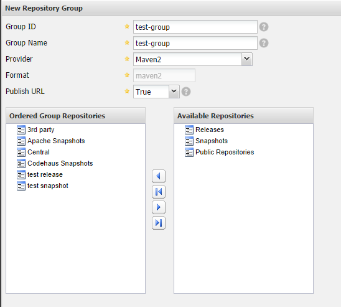Screen dimensions: 341x307
Task: Select Central repository in group list
Action: [39, 152]
